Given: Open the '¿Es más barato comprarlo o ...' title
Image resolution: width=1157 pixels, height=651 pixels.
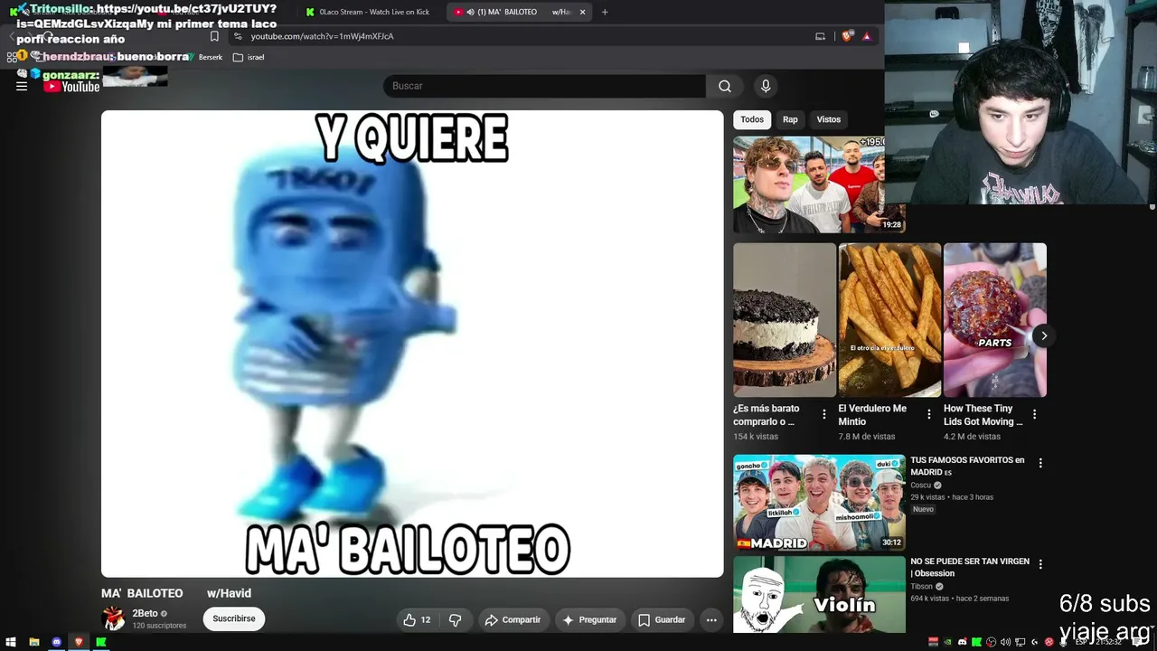Looking at the screenshot, I should (767, 415).
